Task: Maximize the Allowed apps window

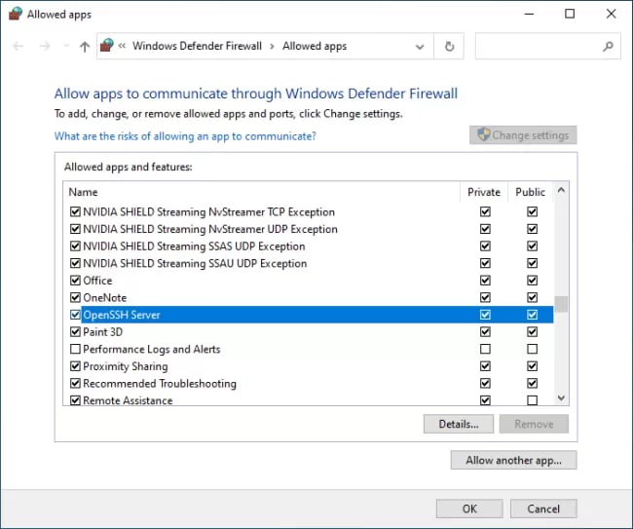Action: click(570, 15)
